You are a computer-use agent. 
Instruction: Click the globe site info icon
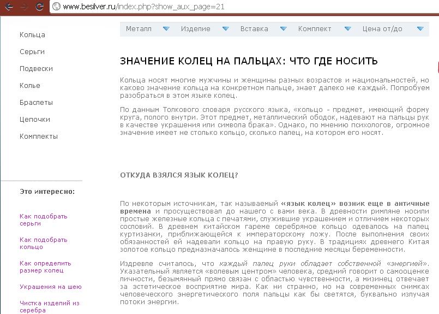tap(57, 7)
